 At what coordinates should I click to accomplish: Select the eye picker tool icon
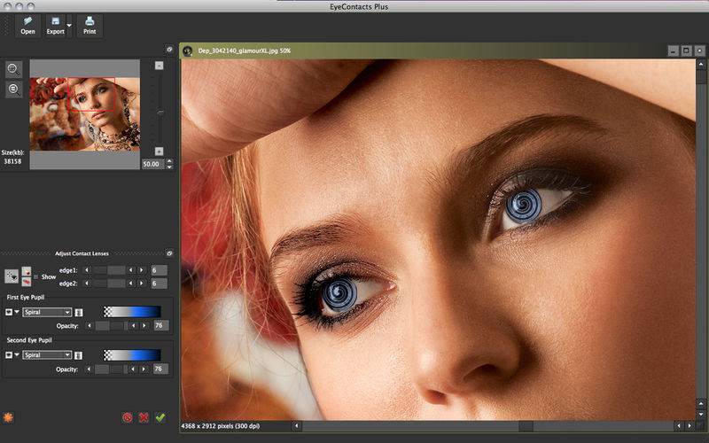click(12, 276)
